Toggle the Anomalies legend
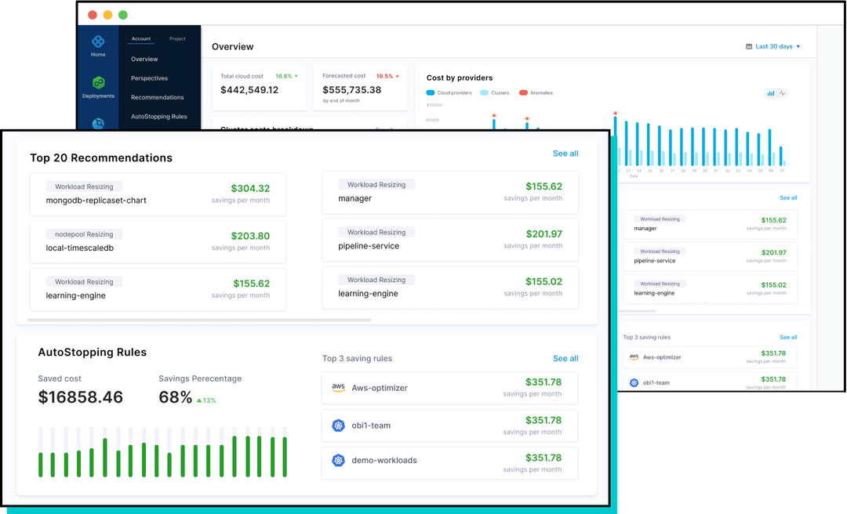 click(x=536, y=92)
